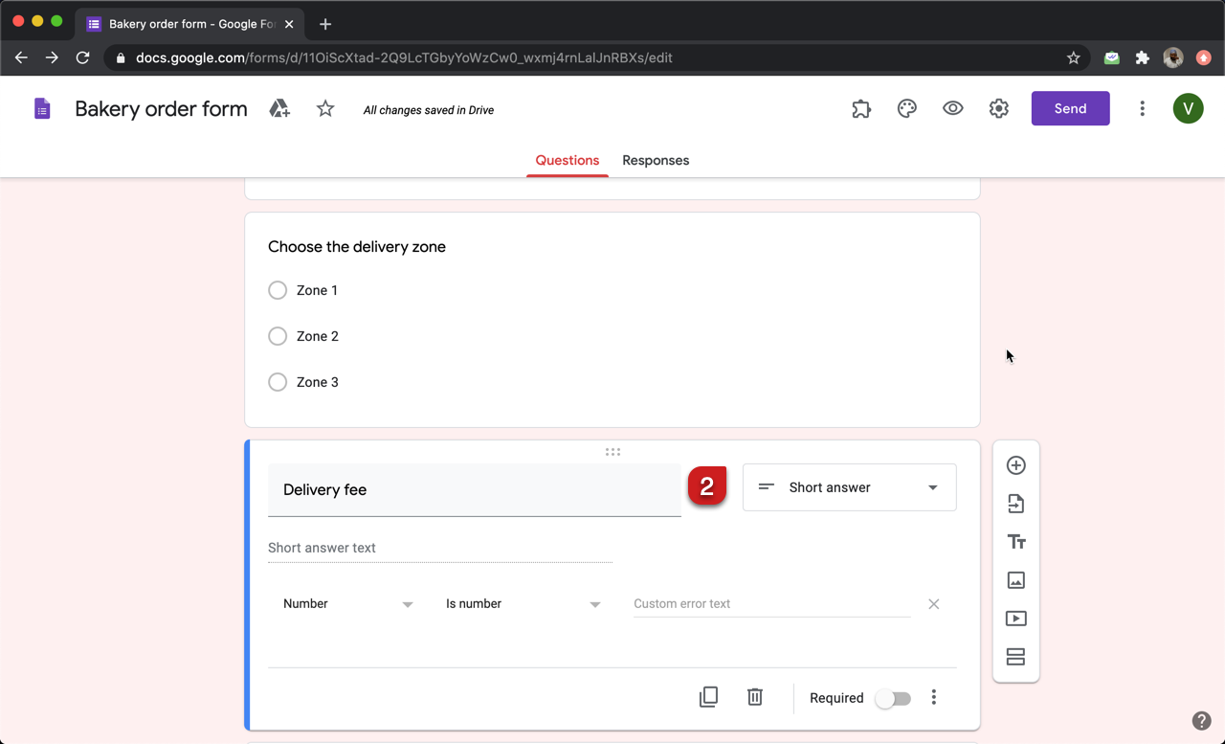The image size is (1225, 744).
Task: Click the Custom error text field
Action: pyautogui.click(x=771, y=604)
